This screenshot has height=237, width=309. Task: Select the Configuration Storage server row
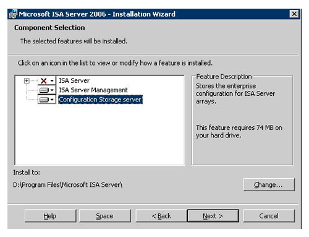[100, 100]
